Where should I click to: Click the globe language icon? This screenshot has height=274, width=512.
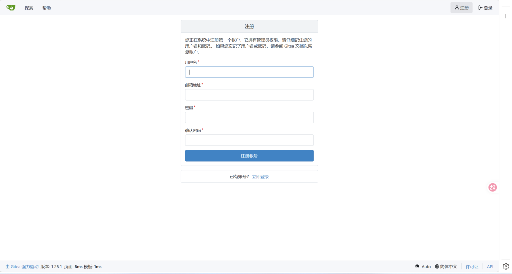point(437,267)
